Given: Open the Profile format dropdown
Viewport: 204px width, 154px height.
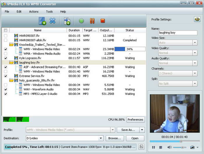Looking at the screenshot, I should pyautogui.click(x=113, y=130).
